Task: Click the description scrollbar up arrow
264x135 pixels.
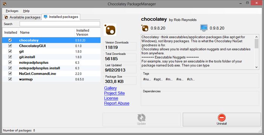Action: coord(256,37)
